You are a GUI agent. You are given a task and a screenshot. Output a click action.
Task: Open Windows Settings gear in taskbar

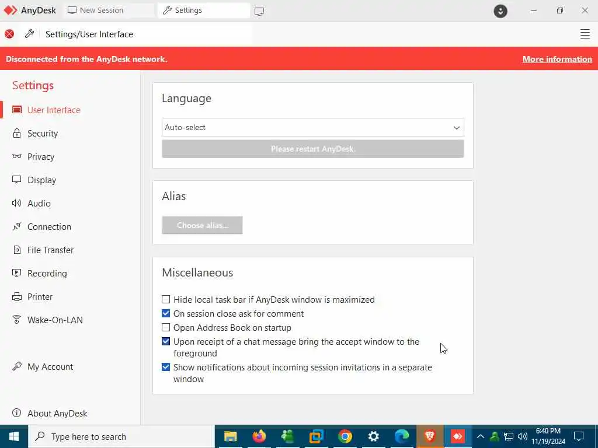point(373,436)
